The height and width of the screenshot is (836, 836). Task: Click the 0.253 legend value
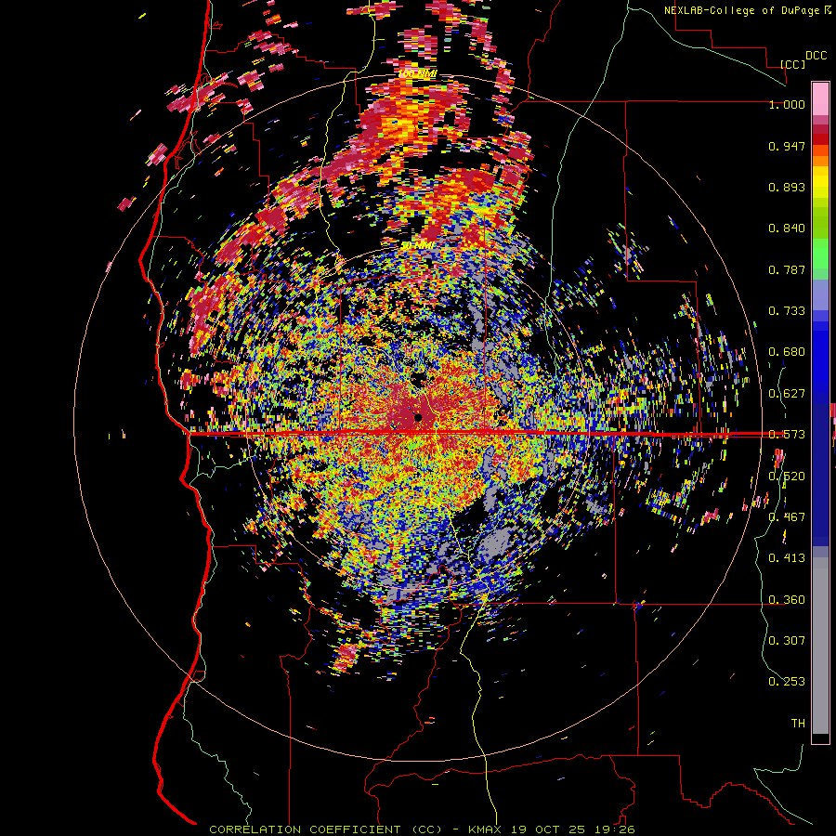click(x=787, y=682)
